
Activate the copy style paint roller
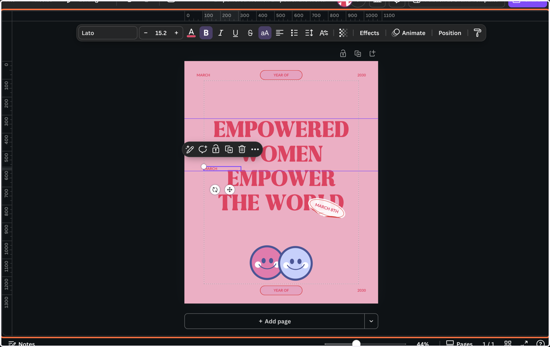(x=477, y=33)
